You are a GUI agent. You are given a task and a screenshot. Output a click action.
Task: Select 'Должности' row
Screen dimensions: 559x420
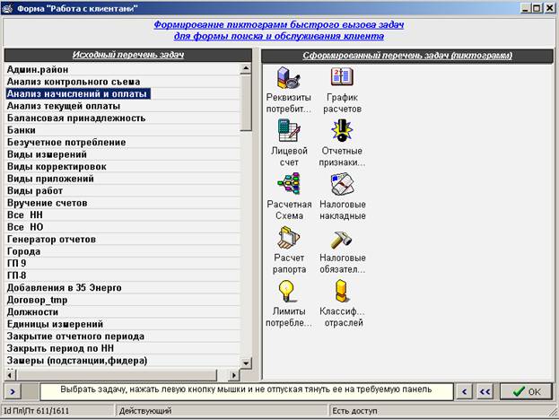pos(122,312)
